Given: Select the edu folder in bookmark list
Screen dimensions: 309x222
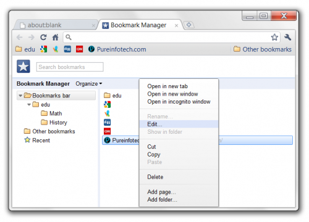Looking at the screenshot, I should click(112, 96).
